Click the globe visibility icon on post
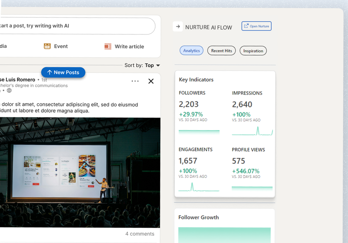 (9, 90)
